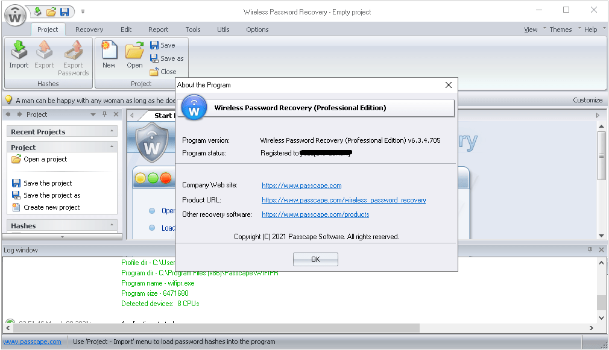Pin the Log window pane
This screenshot has width=609, height=350.
coord(590,250)
